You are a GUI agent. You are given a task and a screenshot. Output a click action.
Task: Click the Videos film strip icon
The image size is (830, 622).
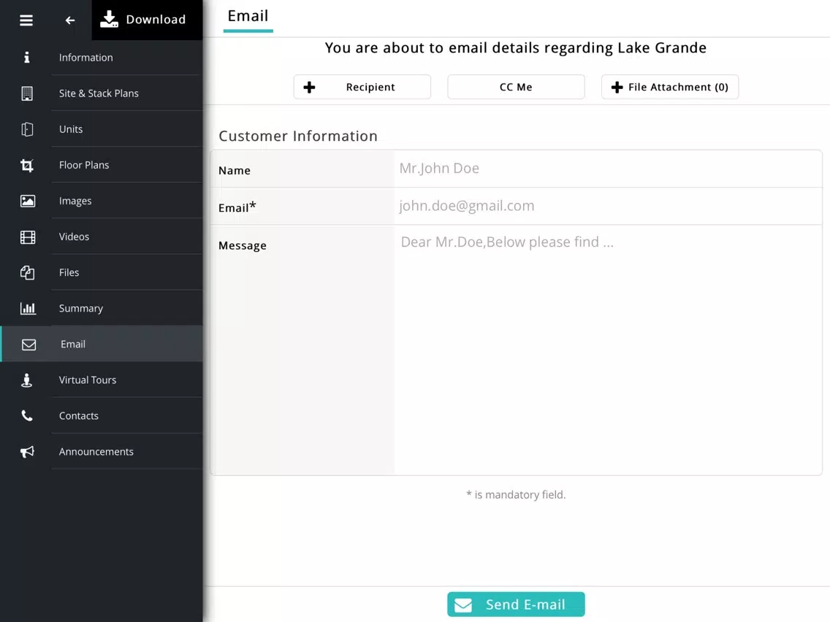tap(28, 237)
